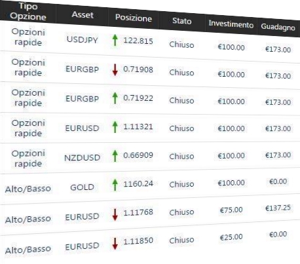Sort by the Asset column header
The image size is (300, 264).
pos(83,14)
